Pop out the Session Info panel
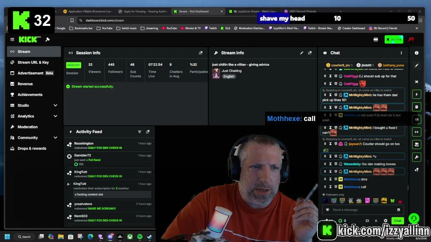Image resolution: width=431 pixels, height=242 pixels. [201, 53]
